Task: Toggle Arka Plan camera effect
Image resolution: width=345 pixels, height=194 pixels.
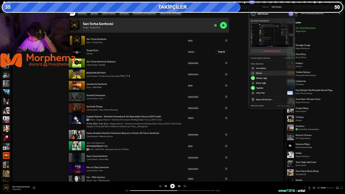Action: [253, 93]
